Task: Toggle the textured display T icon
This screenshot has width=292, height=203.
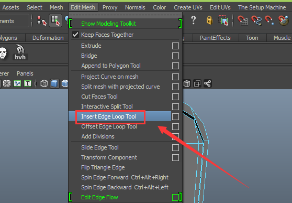Action: point(28,83)
